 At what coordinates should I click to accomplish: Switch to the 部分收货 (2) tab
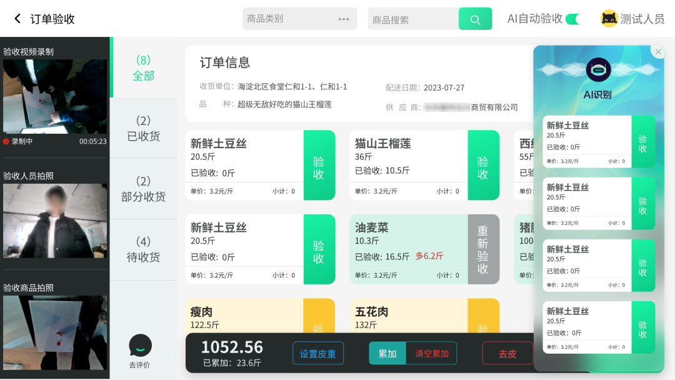click(x=143, y=189)
